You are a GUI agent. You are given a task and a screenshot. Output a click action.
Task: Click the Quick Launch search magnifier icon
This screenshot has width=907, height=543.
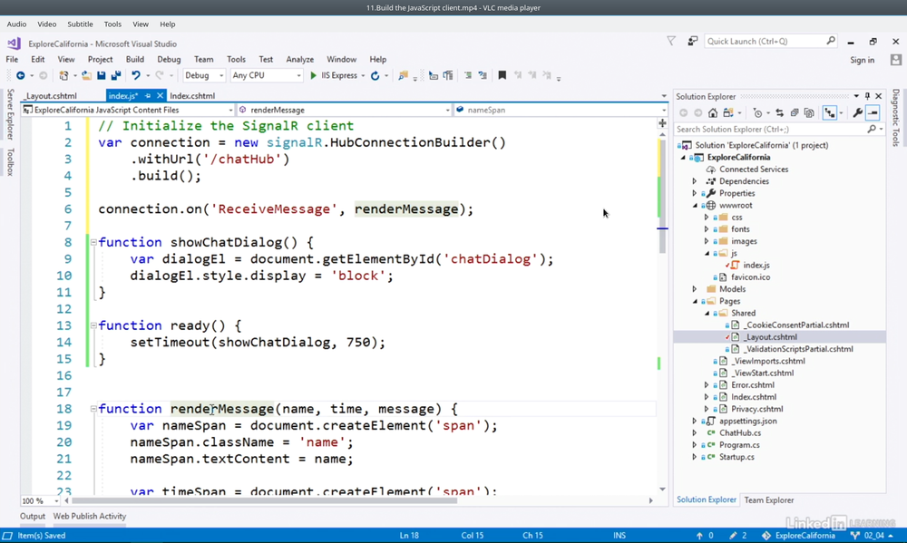click(x=831, y=41)
